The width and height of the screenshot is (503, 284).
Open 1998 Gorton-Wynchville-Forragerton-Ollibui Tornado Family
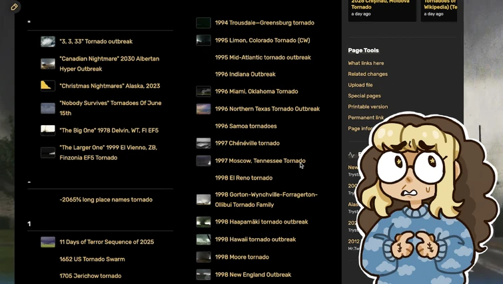266,200
